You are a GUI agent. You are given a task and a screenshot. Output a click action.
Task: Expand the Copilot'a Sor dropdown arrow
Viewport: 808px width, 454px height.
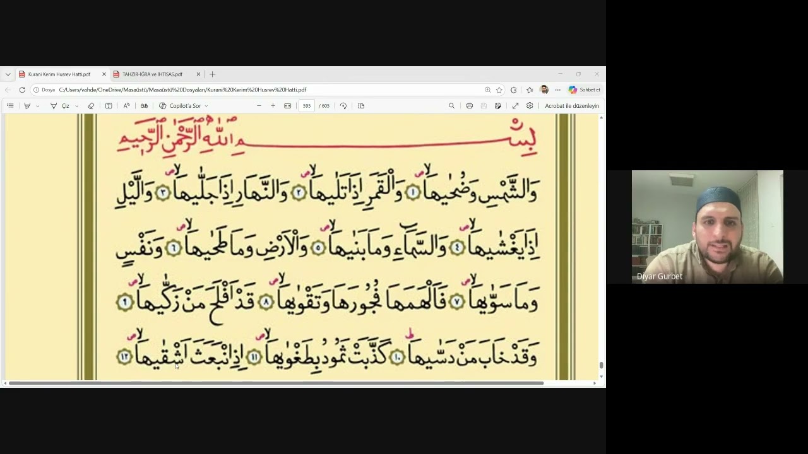(x=206, y=106)
